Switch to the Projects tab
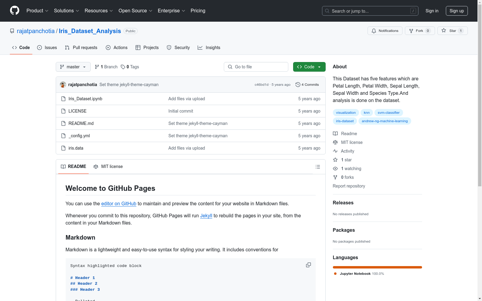The height and width of the screenshot is (301, 482). (x=147, y=48)
